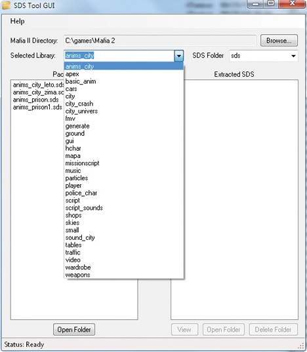
Task: Select generate in the library list
Action: 124,126
